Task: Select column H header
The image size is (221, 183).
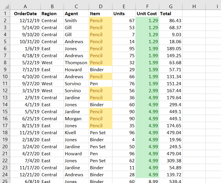Action: 194,6
